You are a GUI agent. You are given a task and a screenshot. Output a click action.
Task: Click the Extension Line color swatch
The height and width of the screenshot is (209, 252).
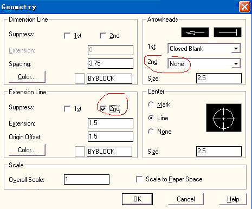[80, 152]
